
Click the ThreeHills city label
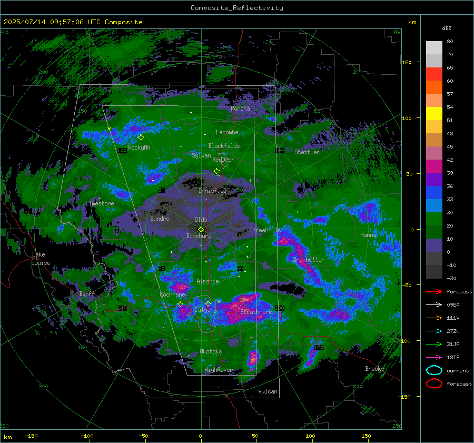265,230
